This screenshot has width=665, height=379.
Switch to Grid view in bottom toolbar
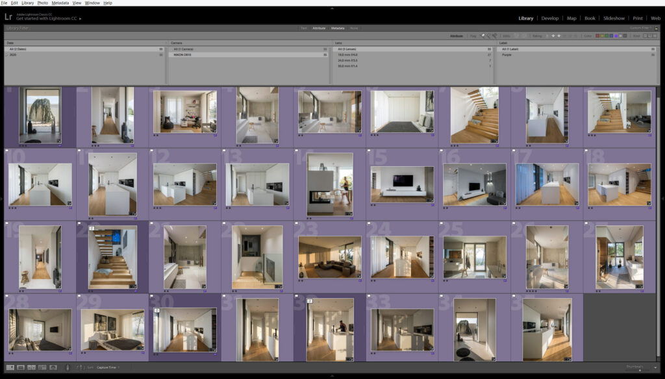click(x=10, y=367)
